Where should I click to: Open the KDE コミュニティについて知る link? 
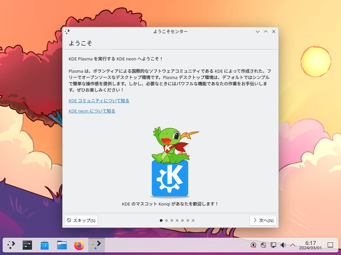(99, 101)
